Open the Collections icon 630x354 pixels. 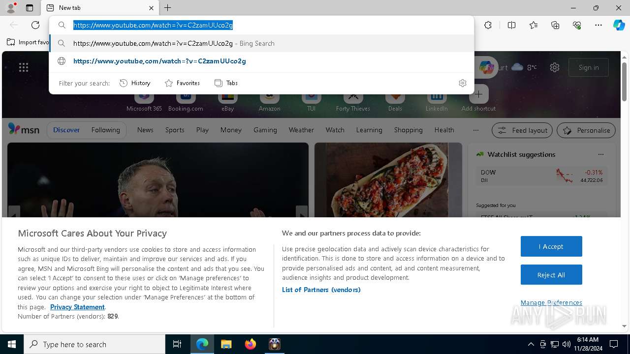(x=555, y=25)
